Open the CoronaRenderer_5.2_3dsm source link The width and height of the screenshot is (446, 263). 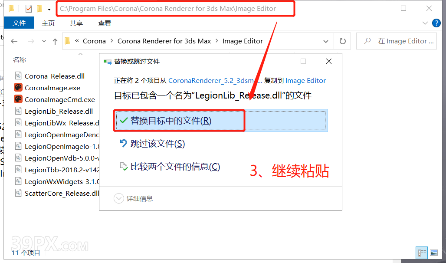tap(215, 81)
